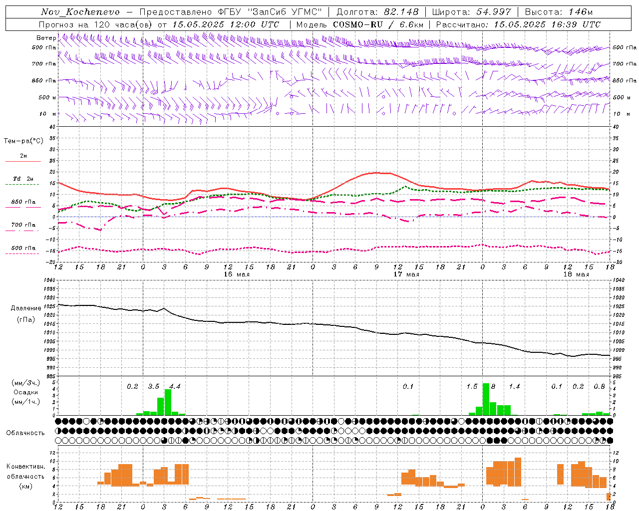This screenshot has width=639, height=511.
Task: Click the '(мм/3ч.)' precipitation unit label
Action: click(25, 383)
